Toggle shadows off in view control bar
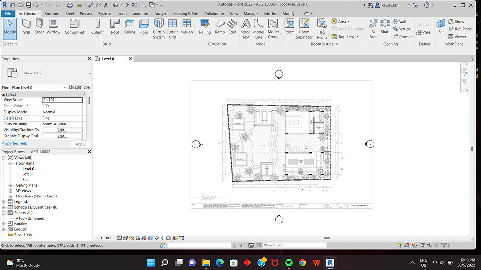 pyautogui.click(x=138, y=238)
